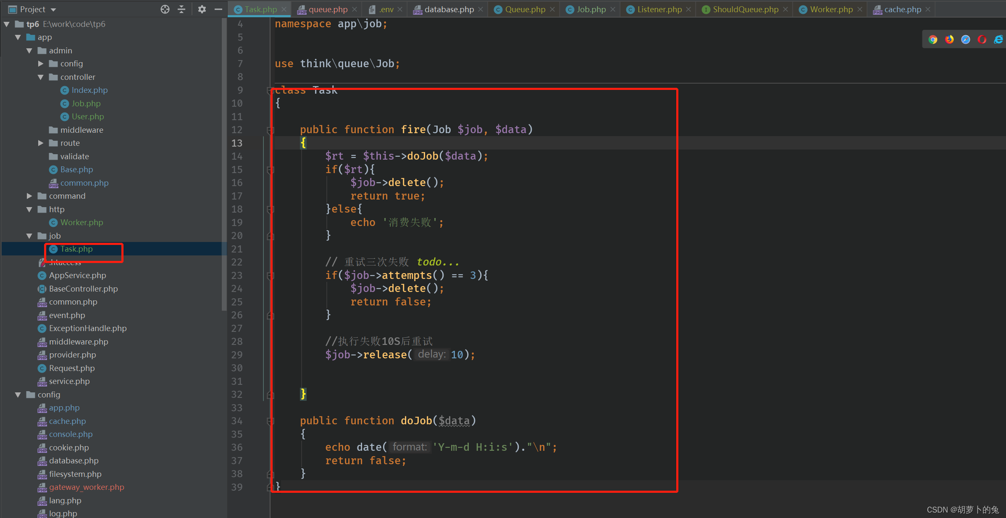1006x518 pixels.
Task: Open in Safari browser icon
Action: point(966,39)
